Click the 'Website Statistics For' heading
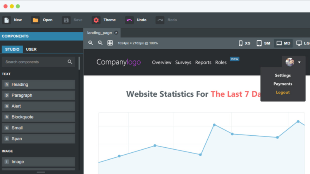Image resolution: width=310 pixels, height=174 pixels. click(x=167, y=94)
